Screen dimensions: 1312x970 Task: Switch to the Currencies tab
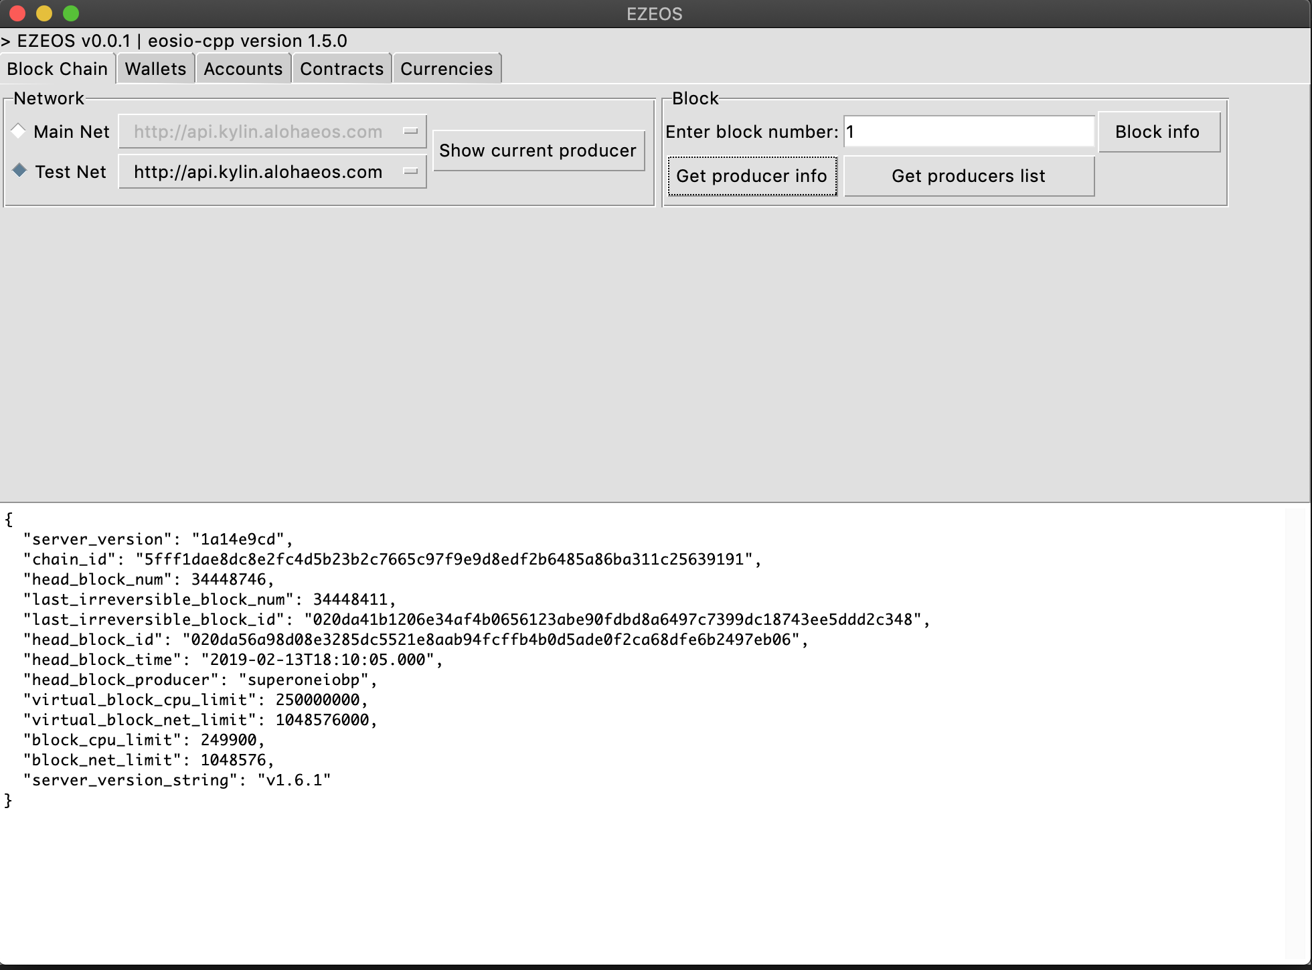[446, 69]
